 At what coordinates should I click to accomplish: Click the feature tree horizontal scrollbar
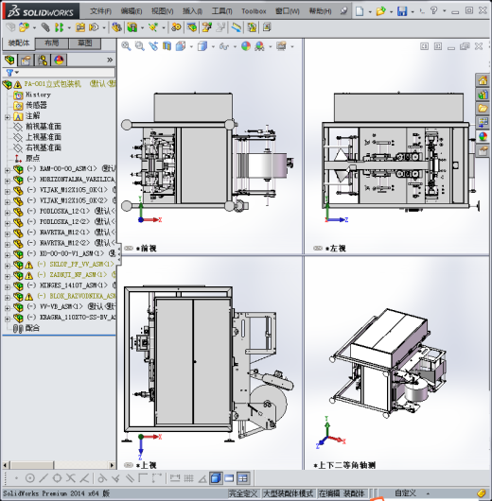click(59, 465)
